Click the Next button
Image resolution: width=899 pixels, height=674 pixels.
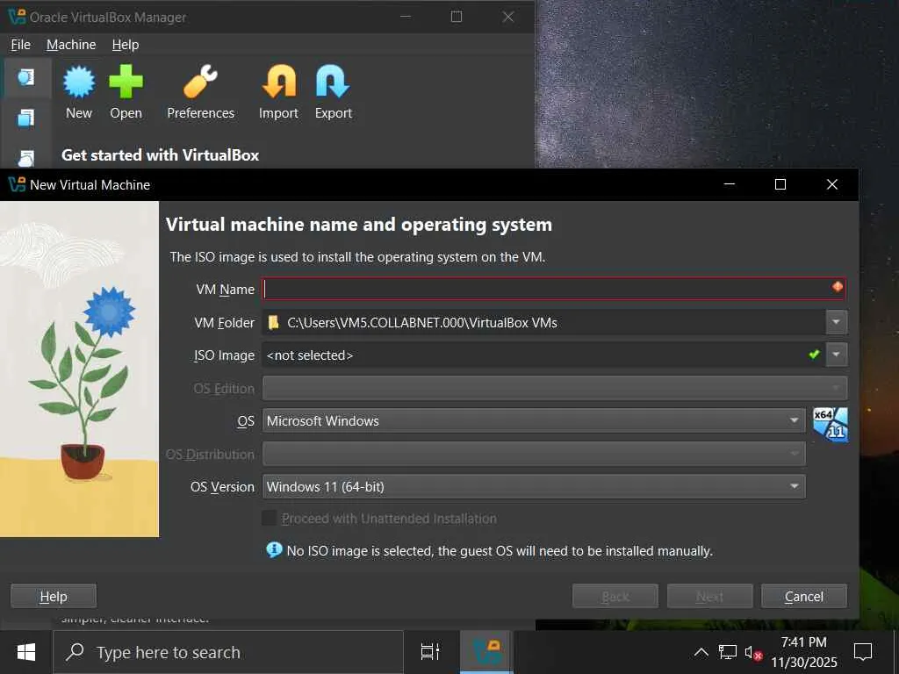(x=709, y=596)
